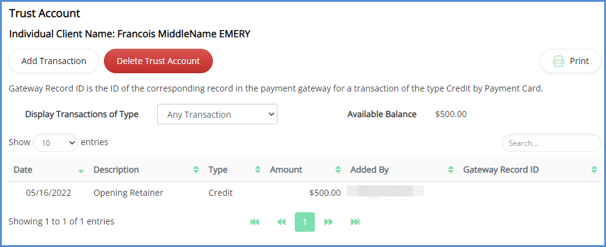This screenshot has width=606, height=247.
Task: Open the Any Transaction type dropdown
Action: 217,115
